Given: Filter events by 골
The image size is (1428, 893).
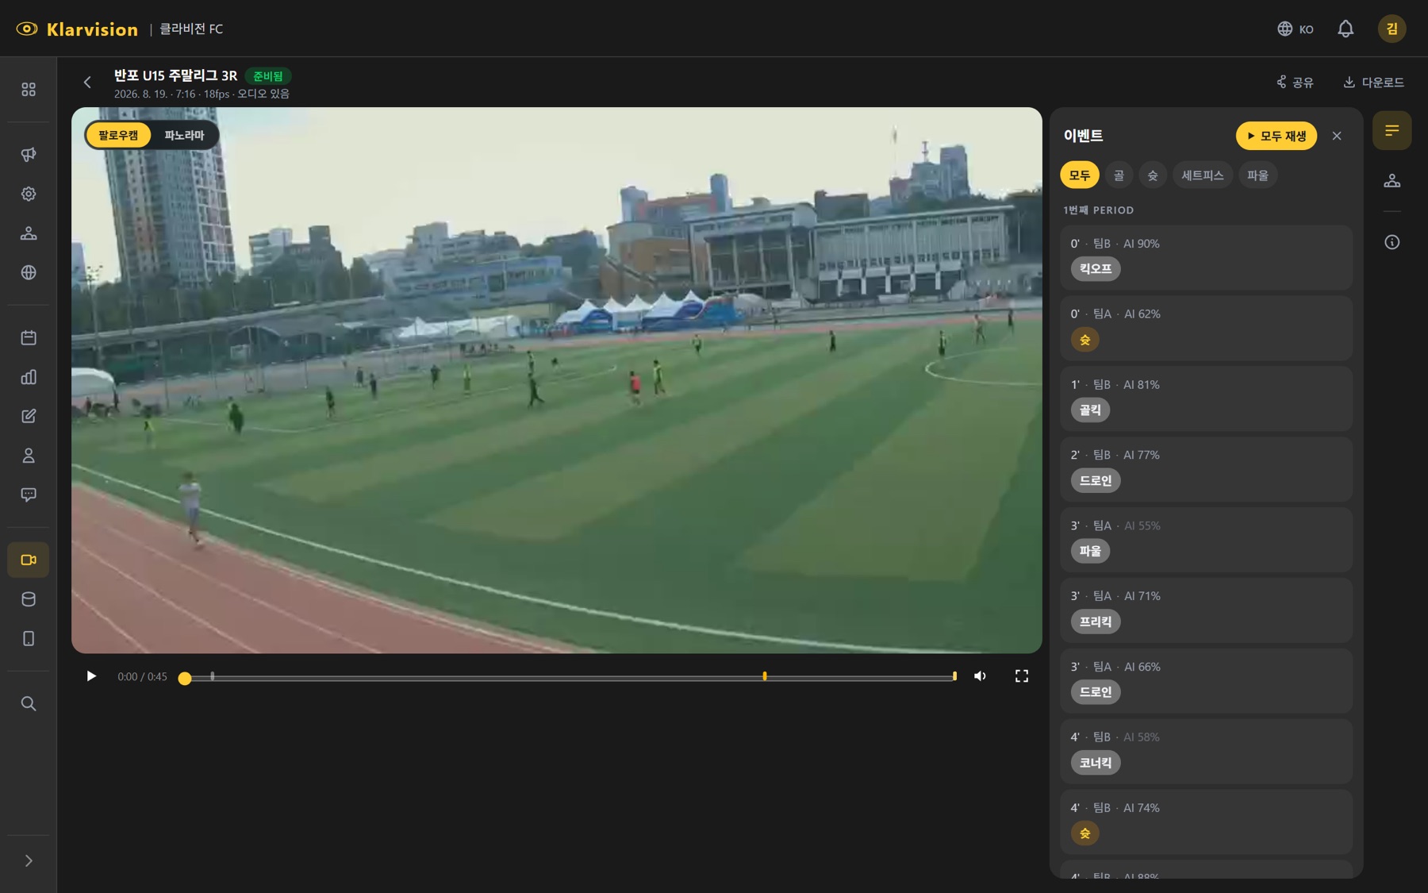Looking at the screenshot, I should point(1119,175).
